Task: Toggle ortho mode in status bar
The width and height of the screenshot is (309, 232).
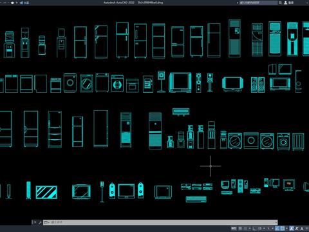Action: pyautogui.click(x=254, y=228)
